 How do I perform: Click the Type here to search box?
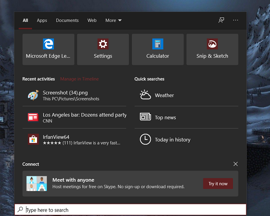[131, 210]
